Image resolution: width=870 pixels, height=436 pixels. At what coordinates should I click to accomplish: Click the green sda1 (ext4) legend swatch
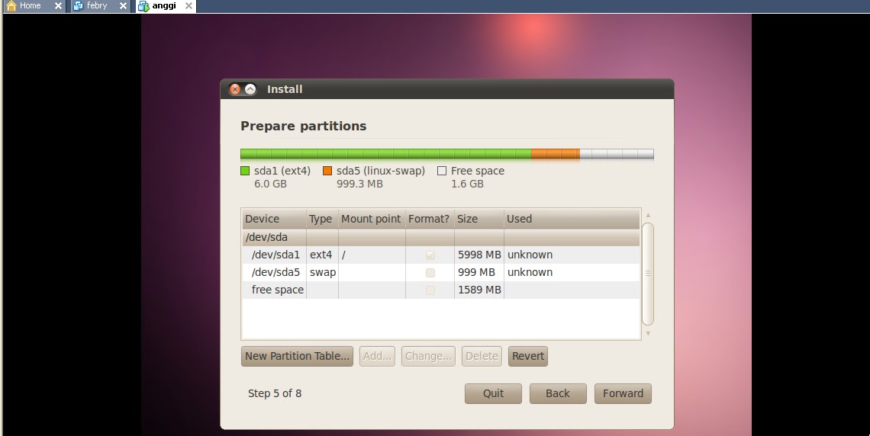click(245, 171)
